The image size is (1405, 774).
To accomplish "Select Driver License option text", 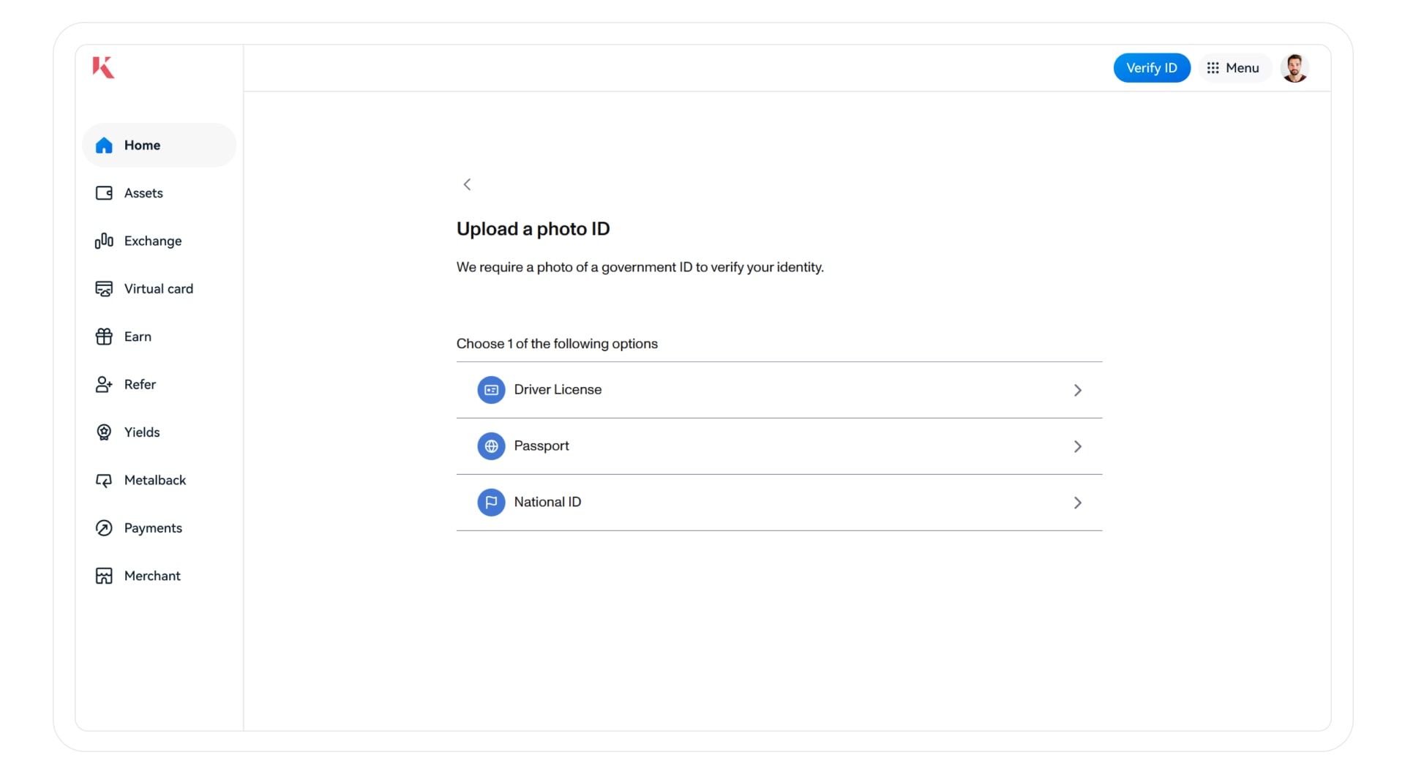I will pyautogui.click(x=558, y=390).
